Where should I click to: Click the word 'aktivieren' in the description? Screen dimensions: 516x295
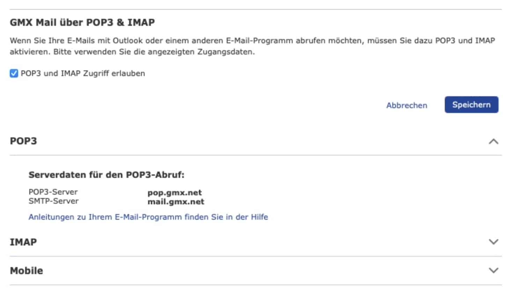tap(30, 52)
